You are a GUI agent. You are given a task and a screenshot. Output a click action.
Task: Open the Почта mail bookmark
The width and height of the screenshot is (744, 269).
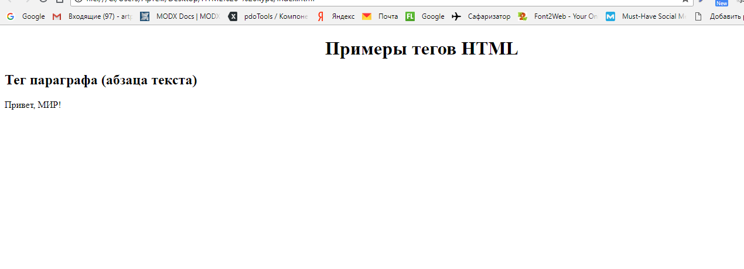[380, 16]
